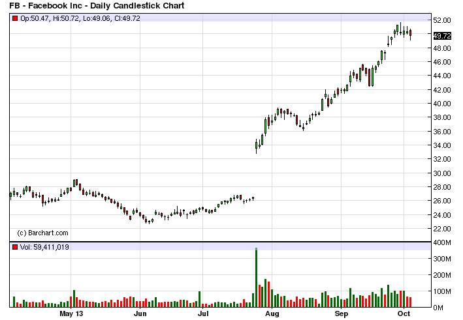463x320 pixels.
Task: Click the 400M volume axis label
Action: [x=442, y=242]
